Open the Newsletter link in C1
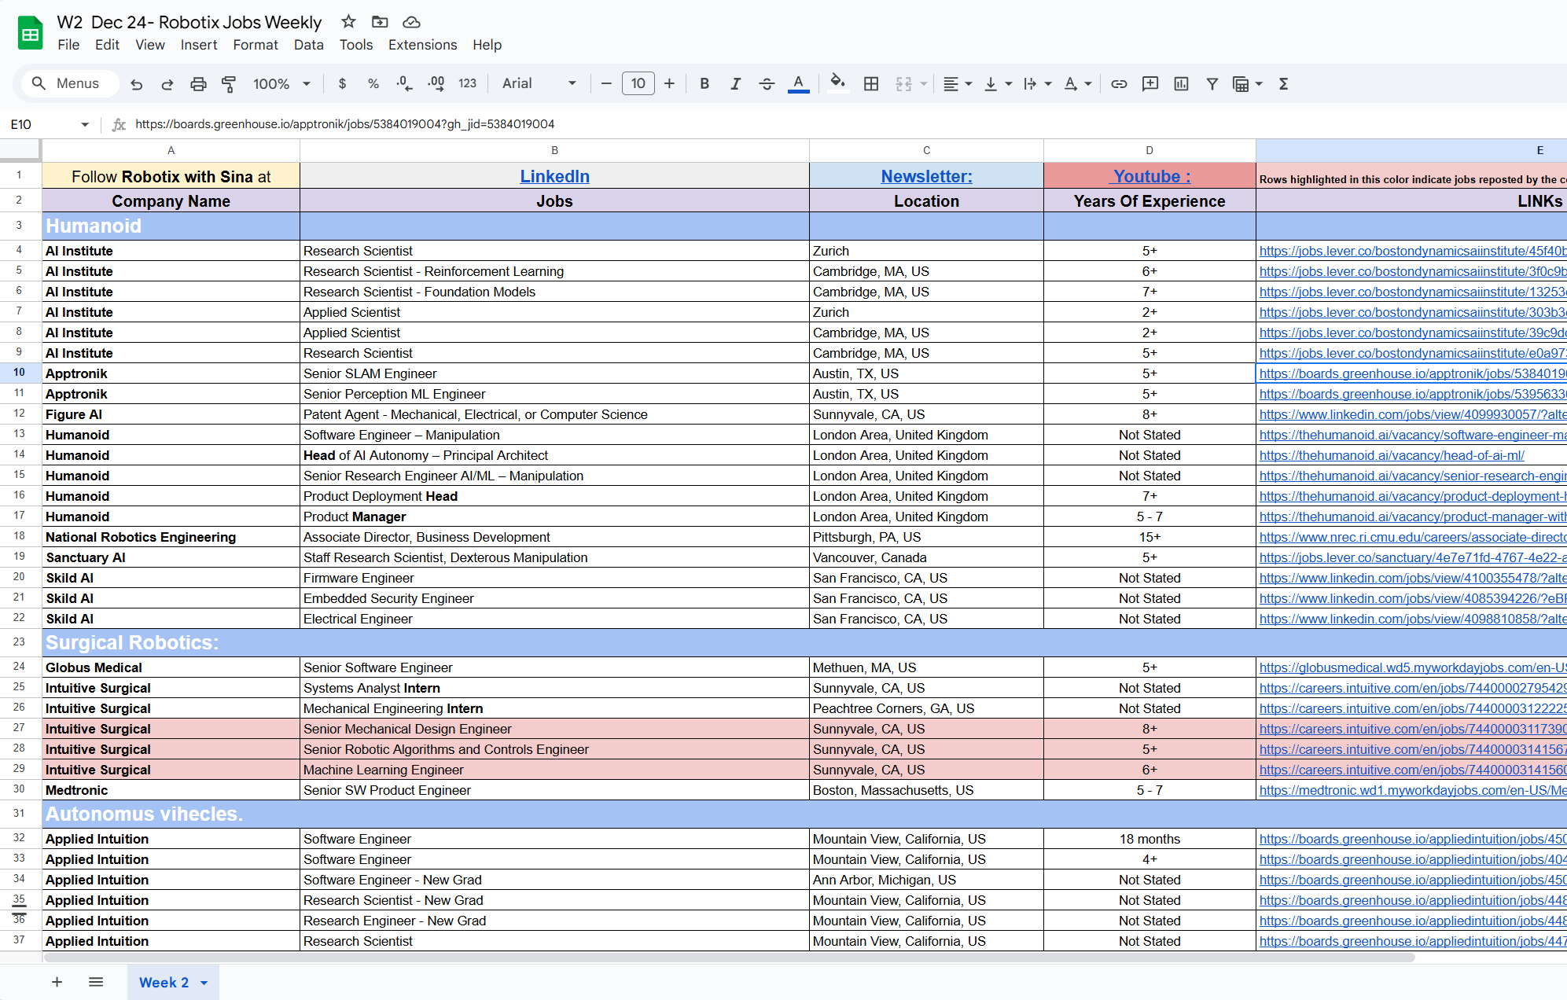This screenshot has width=1567, height=1000. tap(926, 177)
